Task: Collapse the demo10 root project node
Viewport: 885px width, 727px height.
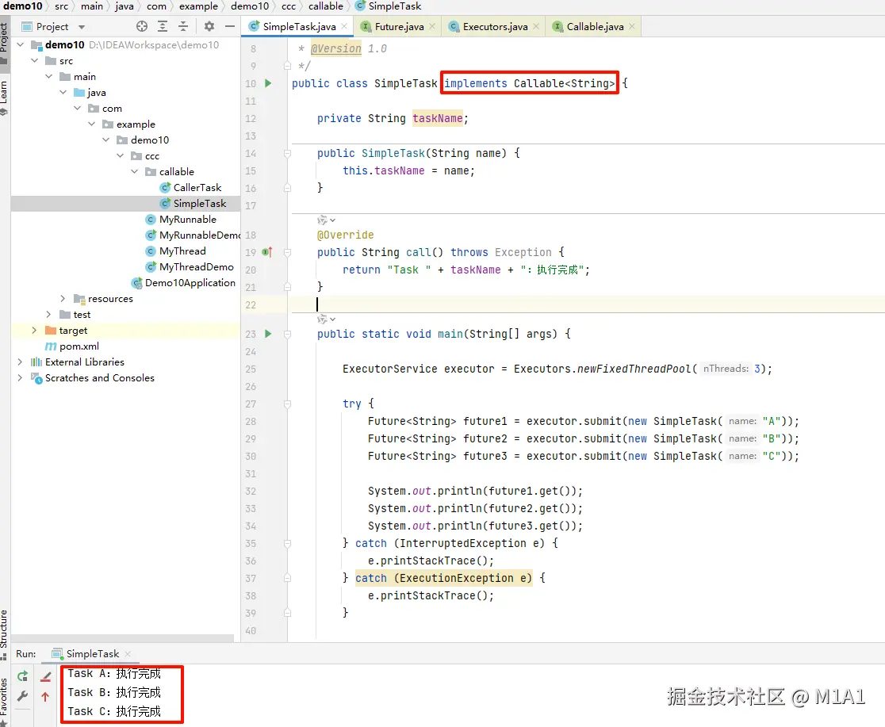Action: click(21, 44)
